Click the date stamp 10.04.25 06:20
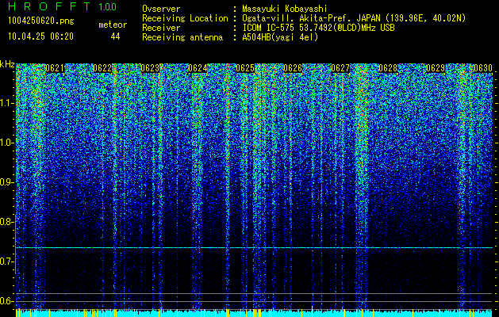The width and height of the screenshot is (499, 317). click(41, 36)
